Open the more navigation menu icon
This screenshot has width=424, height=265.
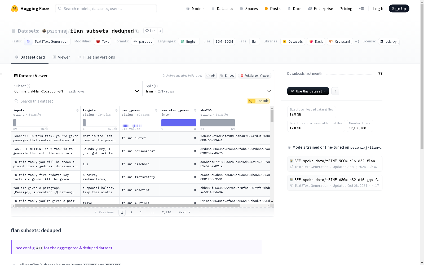click(361, 8)
